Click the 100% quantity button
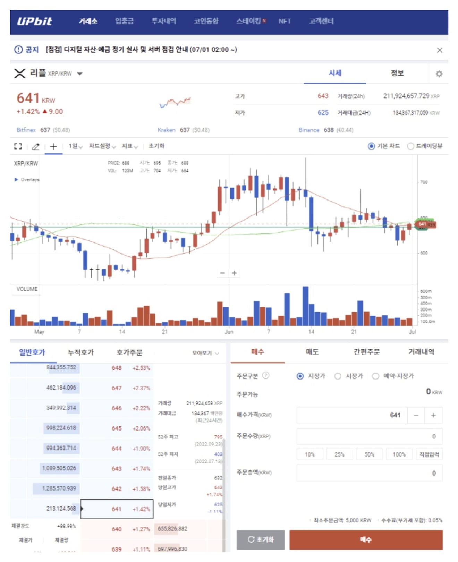Screen dimensions: 458x562 point(399,454)
